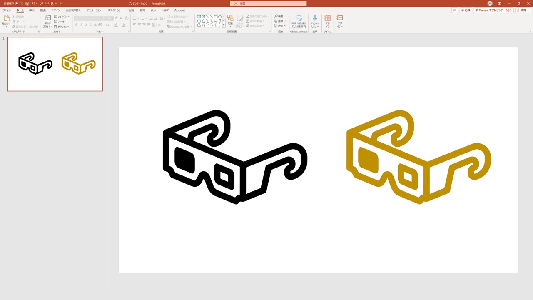Viewport: 533px width, 300px height.
Task: Click the Save icon in the quick access toolbar
Action: [27, 3]
